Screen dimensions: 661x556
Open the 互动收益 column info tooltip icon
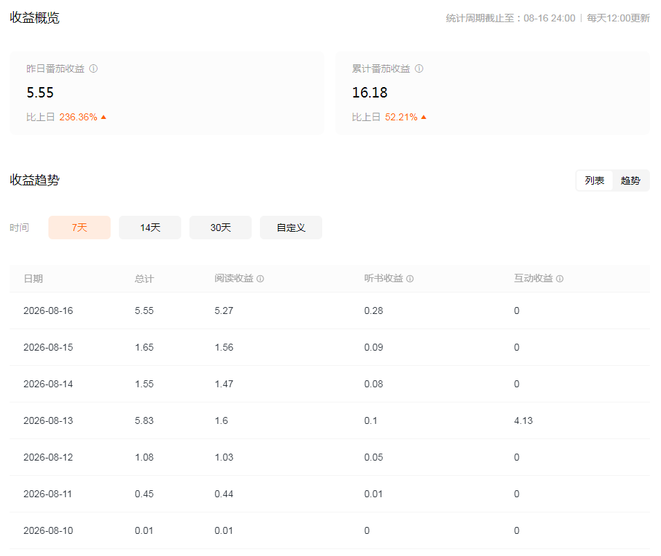point(559,279)
